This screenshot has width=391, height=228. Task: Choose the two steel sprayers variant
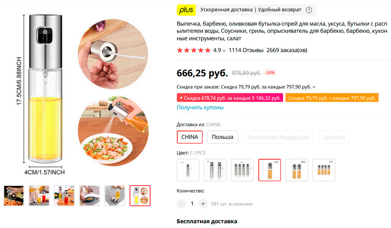point(215,170)
